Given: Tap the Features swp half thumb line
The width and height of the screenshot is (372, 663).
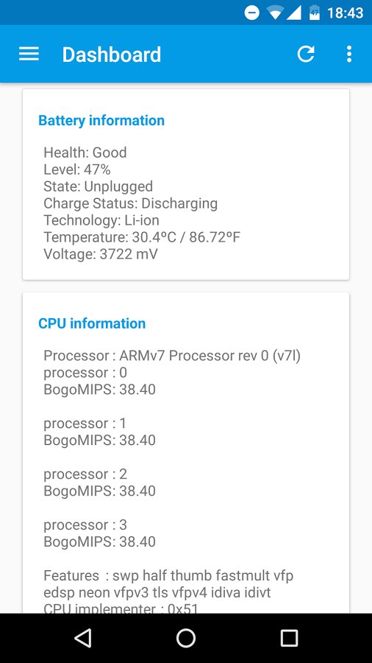Looking at the screenshot, I should click(168, 575).
